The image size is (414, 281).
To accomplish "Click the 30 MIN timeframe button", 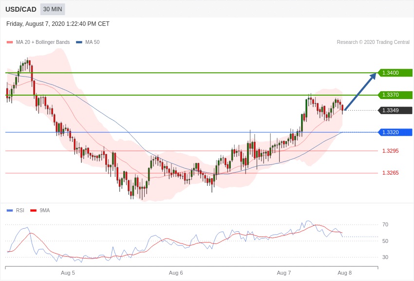I will coord(53,9).
